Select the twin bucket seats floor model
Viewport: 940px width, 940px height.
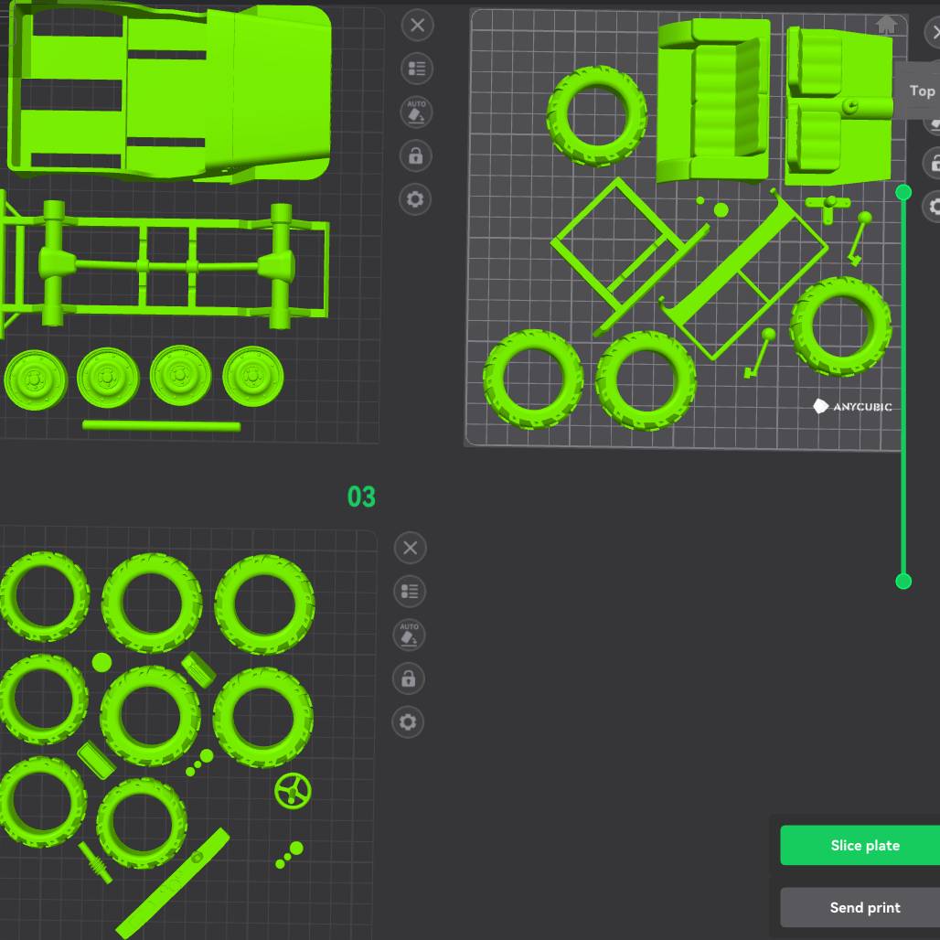(x=839, y=105)
